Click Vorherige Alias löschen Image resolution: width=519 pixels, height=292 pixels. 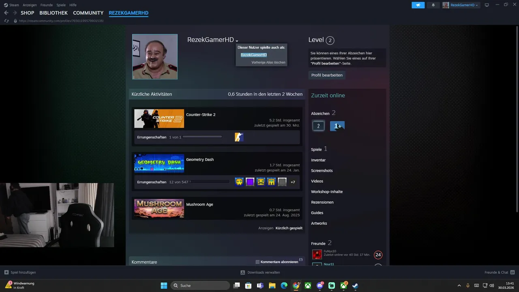coord(268,62)
